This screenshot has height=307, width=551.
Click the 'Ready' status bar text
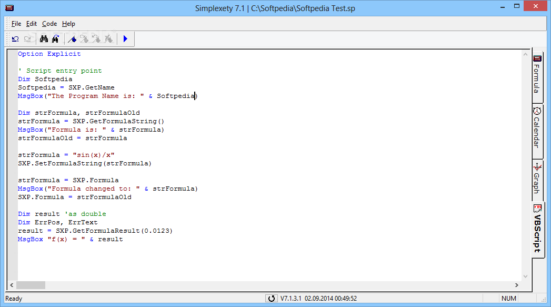coord(14,299)
